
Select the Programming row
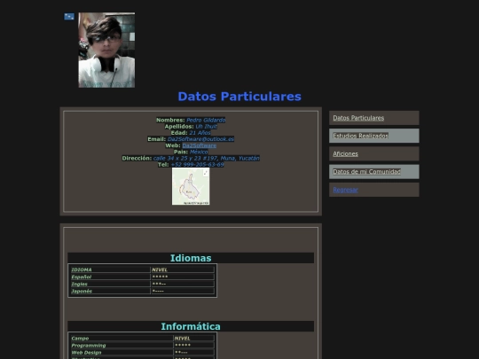coord(142,346)
